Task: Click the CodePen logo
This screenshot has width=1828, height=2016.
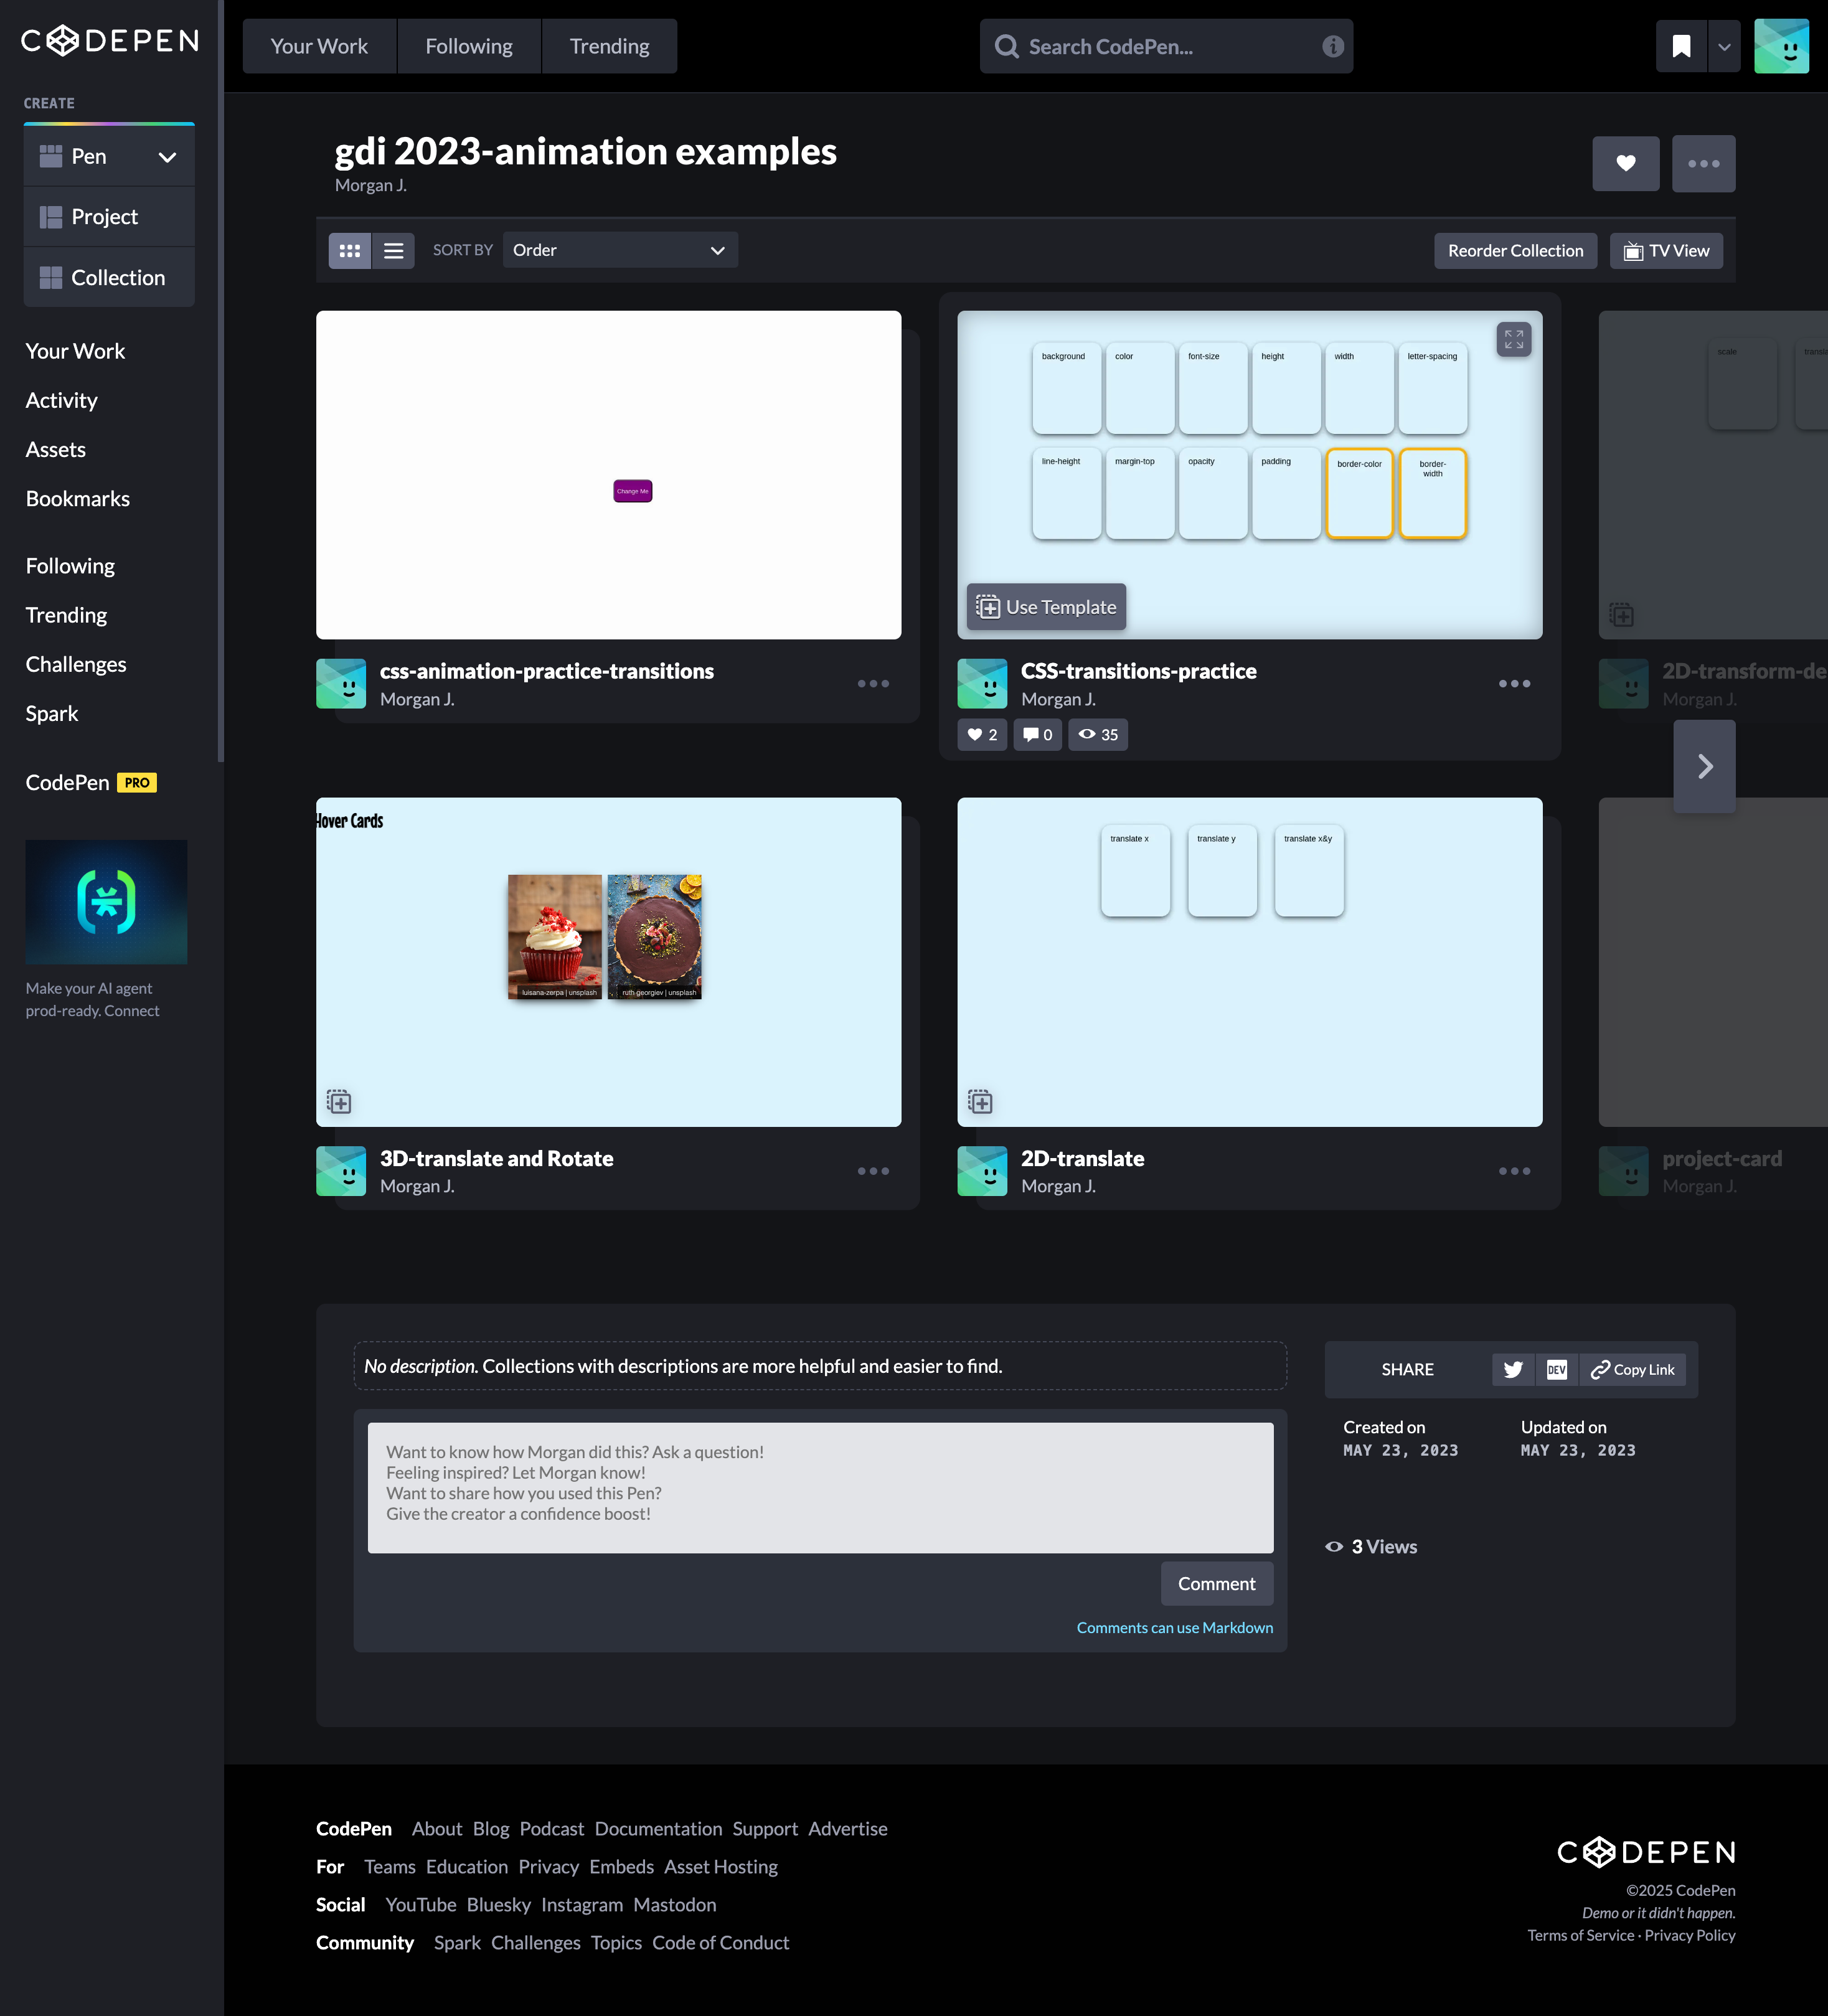Action: (x=109, y=41)
